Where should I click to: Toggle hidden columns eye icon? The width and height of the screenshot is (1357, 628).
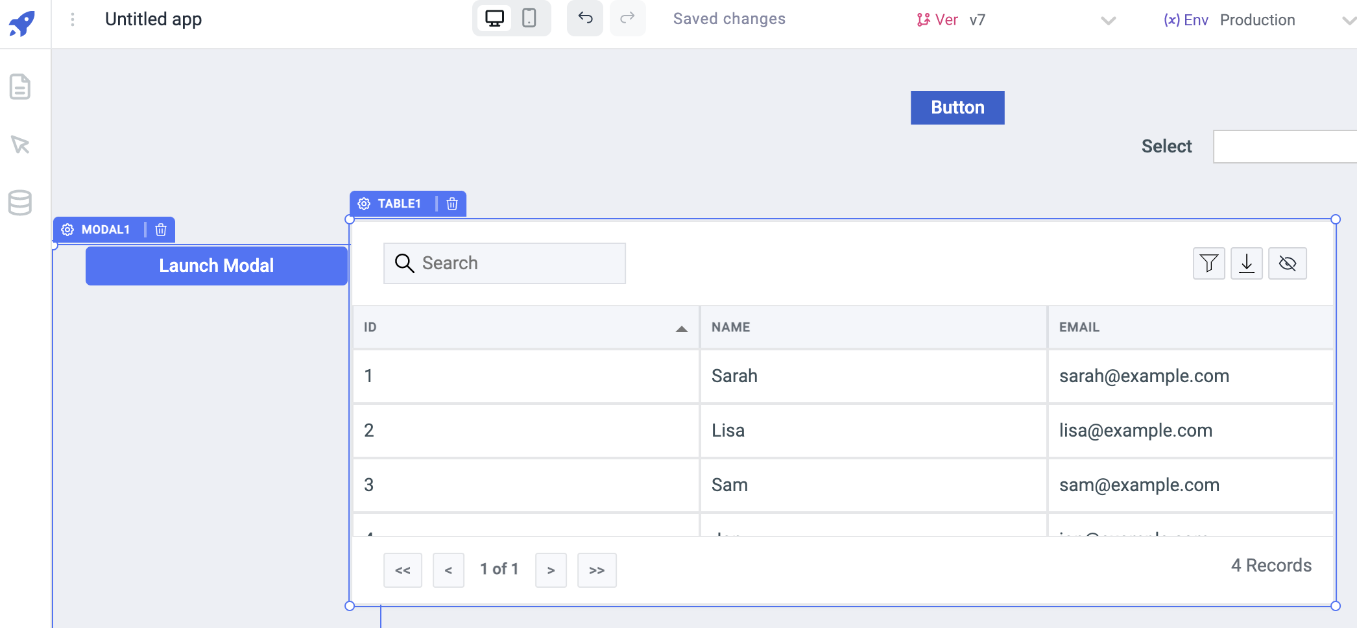click(1288, 263)
